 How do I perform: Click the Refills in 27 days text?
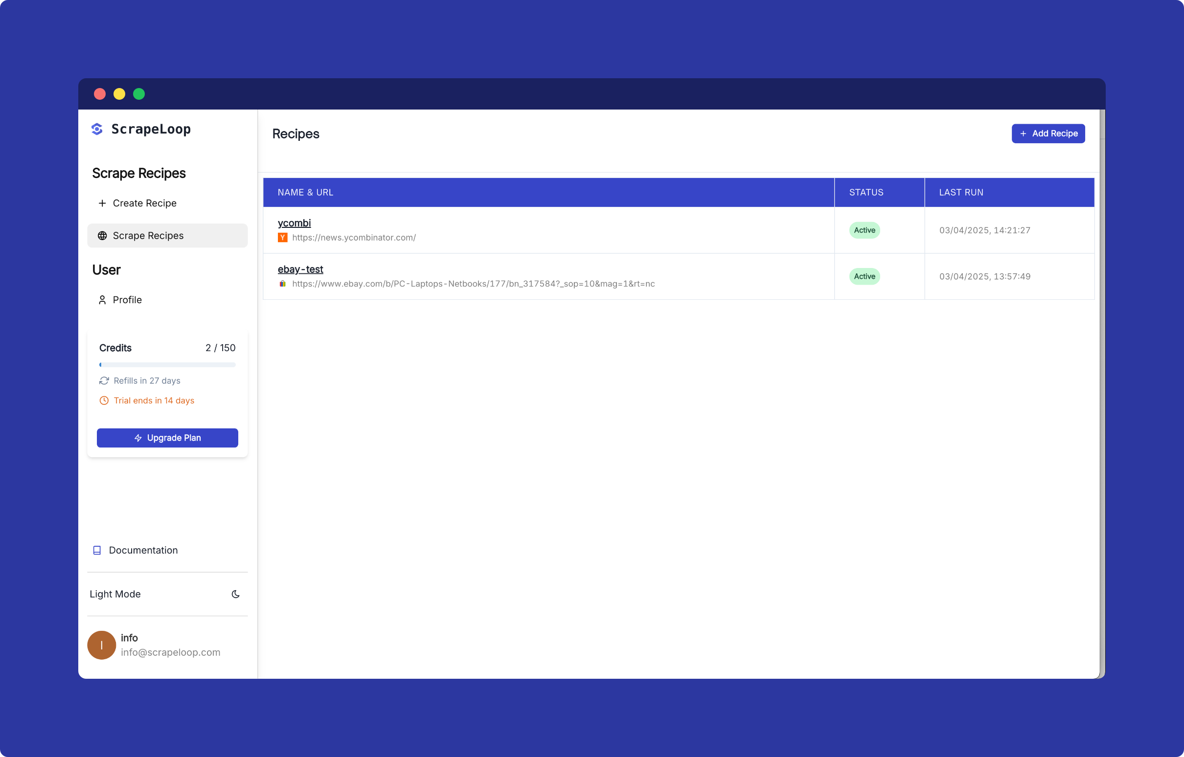(x=147, y=381)
